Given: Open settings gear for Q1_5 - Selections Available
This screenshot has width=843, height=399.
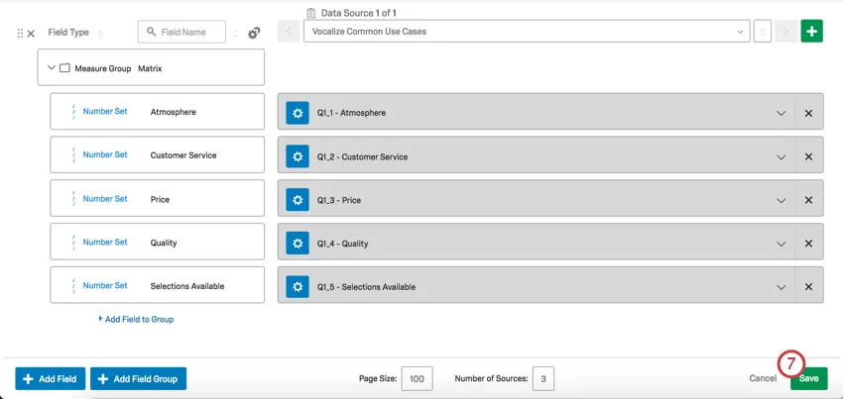Looking at the screenshot, I should point(298,287).
